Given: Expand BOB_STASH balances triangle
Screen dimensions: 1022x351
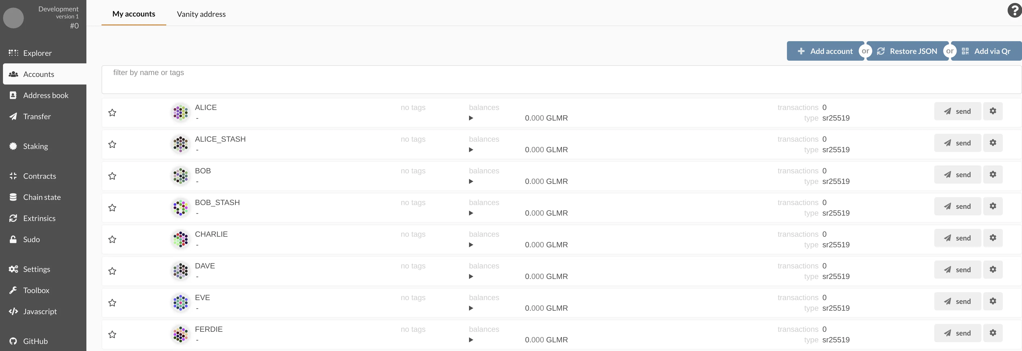Looking at the screenshot, I should pos(471,213).
